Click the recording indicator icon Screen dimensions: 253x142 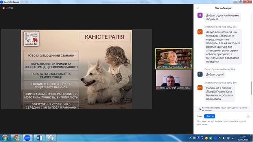pos(4,8)
